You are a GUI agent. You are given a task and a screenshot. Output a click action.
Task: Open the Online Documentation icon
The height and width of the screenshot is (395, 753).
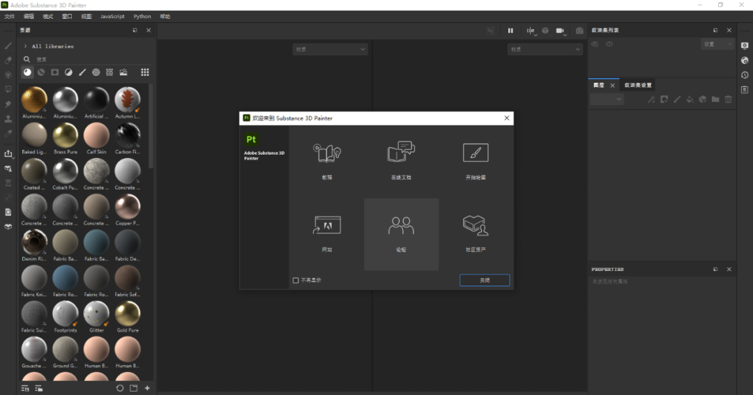[x=401, y=153]
